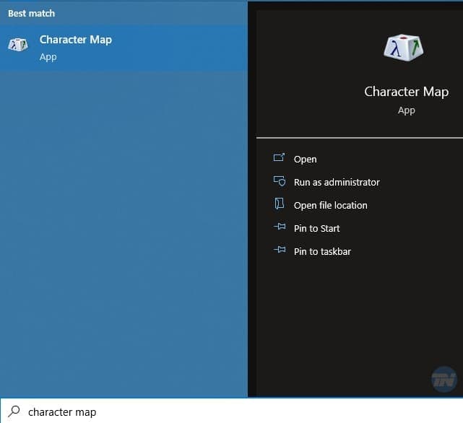The height and width of the screenshot is (423, 463).
Task: Click the search box containing 'character map'
Action: click(x=231, y=411)
